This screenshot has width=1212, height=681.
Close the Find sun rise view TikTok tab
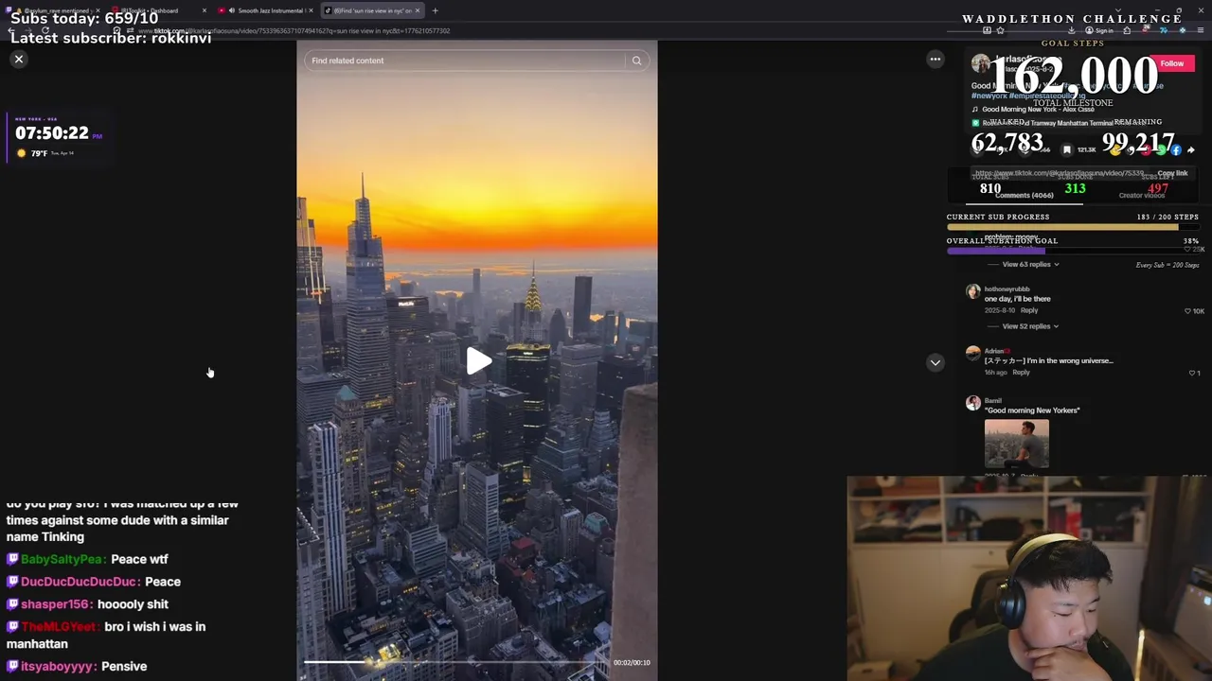(x=418, y=10)
